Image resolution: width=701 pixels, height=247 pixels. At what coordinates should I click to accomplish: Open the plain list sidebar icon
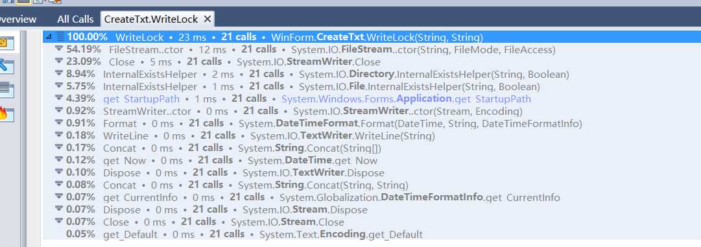click(x=6, y=89)
